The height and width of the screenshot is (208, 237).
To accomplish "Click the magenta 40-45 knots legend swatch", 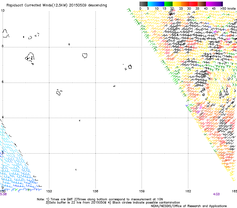I will tap(210, 4).
